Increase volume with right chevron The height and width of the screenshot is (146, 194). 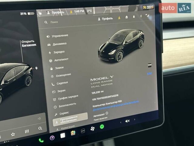point(135,120)
